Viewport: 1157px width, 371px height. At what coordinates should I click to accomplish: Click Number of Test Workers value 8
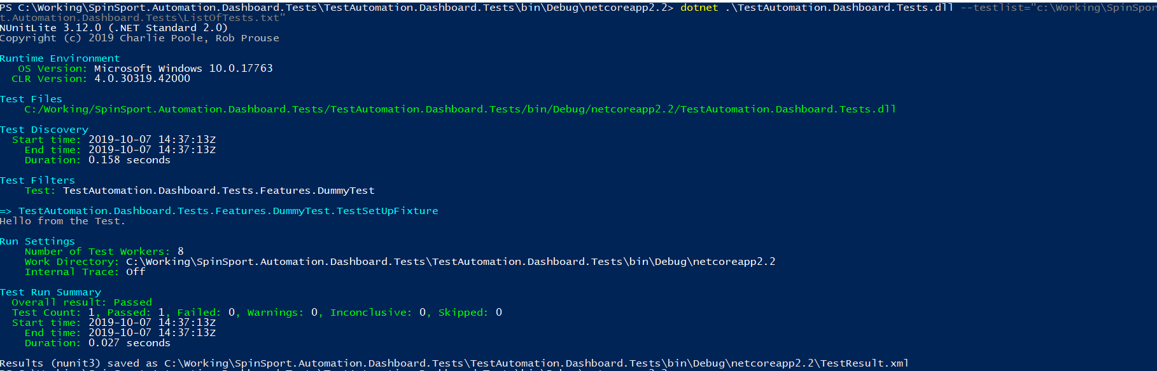click(x=181, y=252)
